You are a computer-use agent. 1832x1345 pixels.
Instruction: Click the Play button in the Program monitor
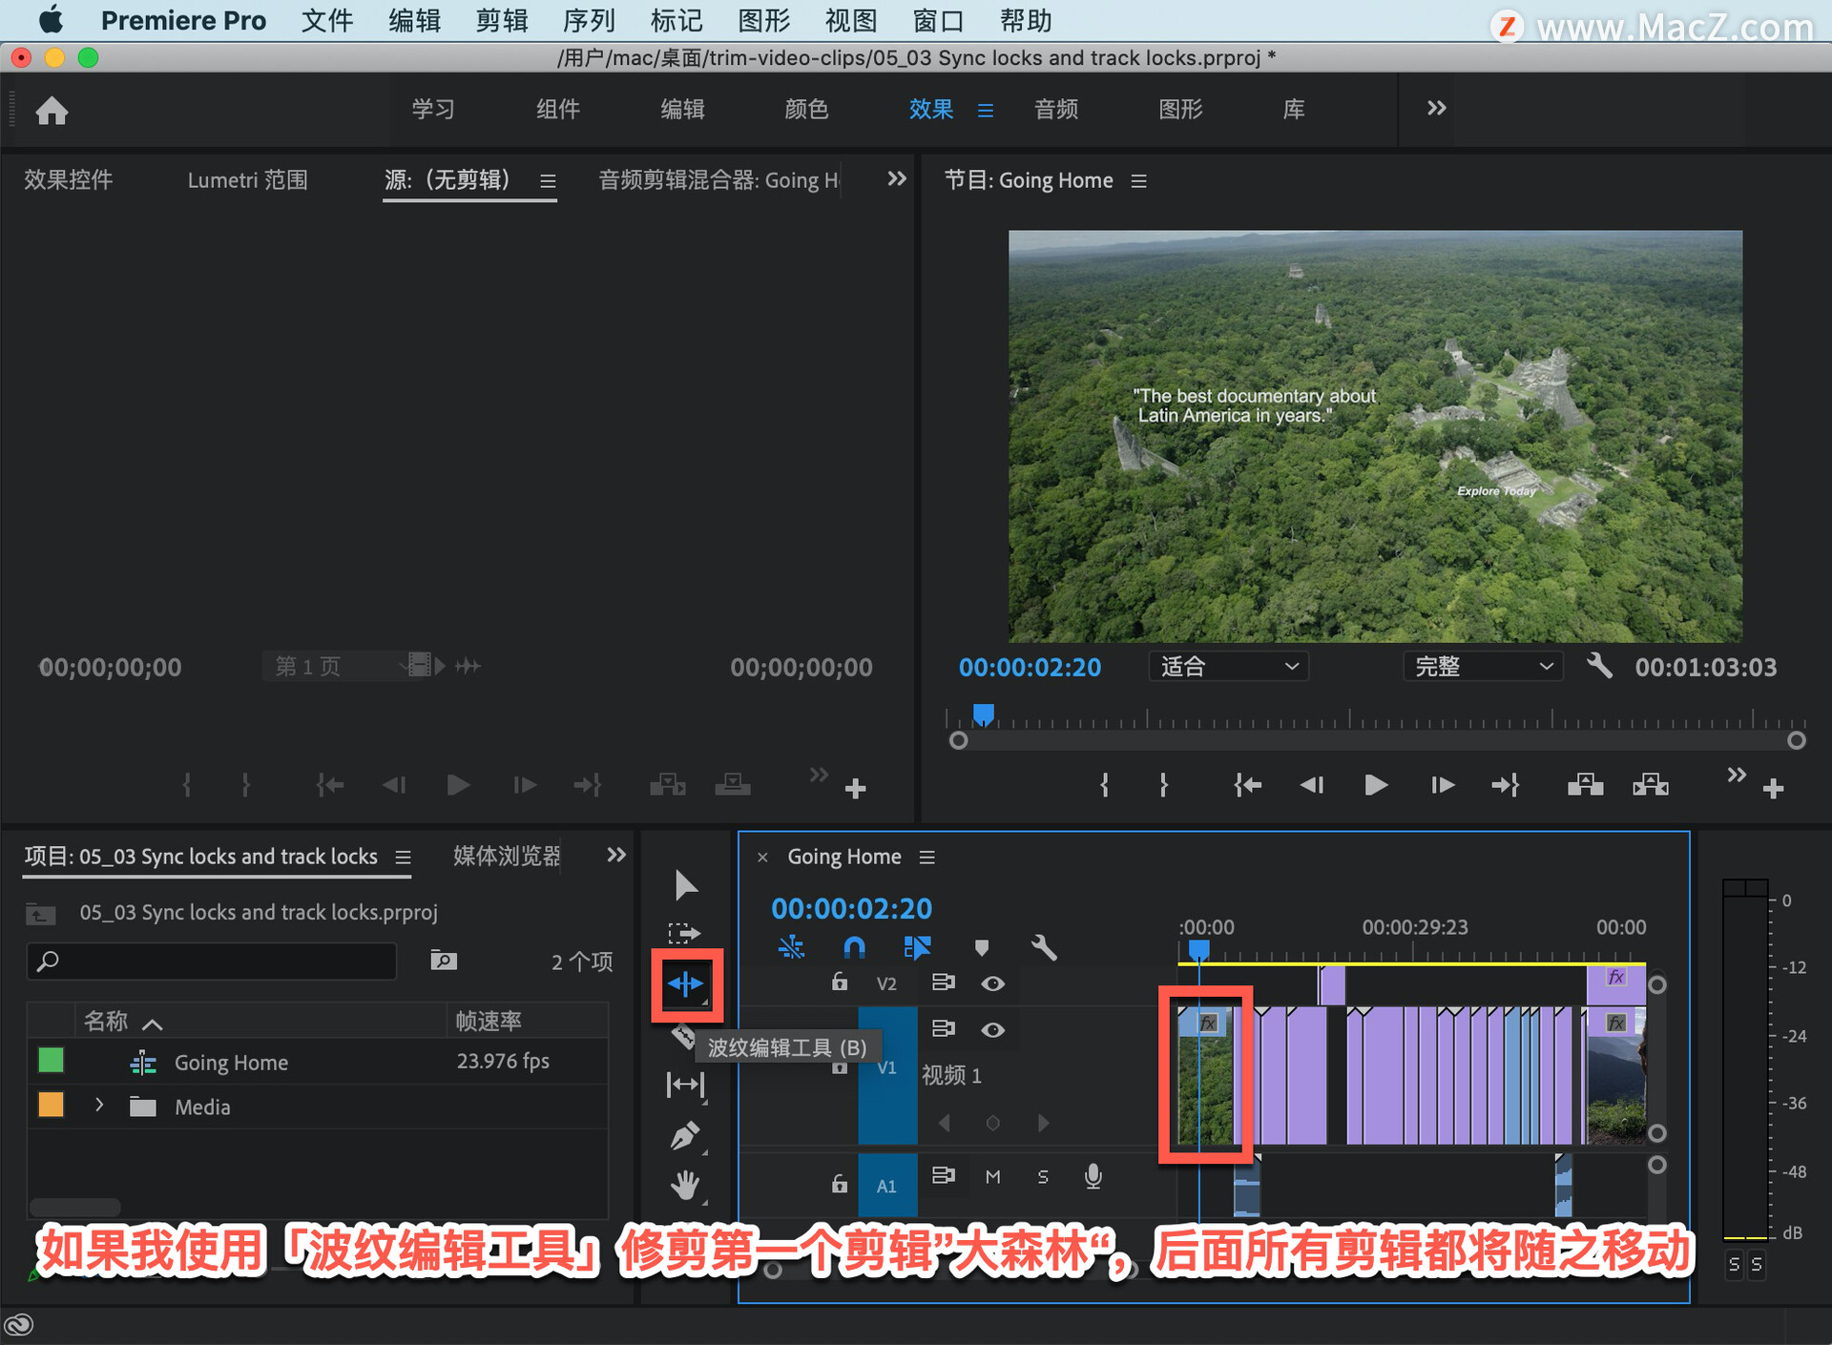(x=1375, y=784)
